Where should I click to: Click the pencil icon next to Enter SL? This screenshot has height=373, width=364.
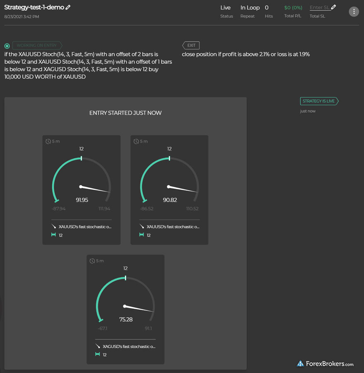pos(334,7)
